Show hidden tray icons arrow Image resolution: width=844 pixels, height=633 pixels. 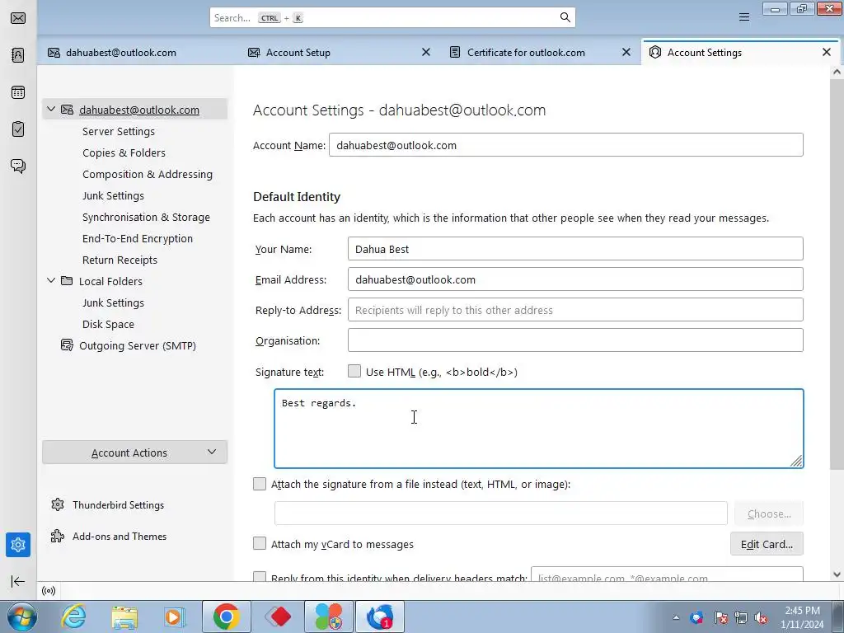click(x=676, y=618)
